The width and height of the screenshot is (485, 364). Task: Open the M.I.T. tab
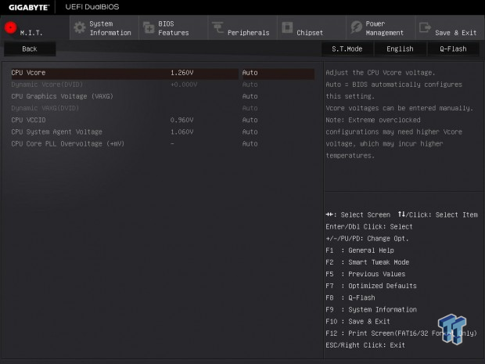click(x=35, y=27)
